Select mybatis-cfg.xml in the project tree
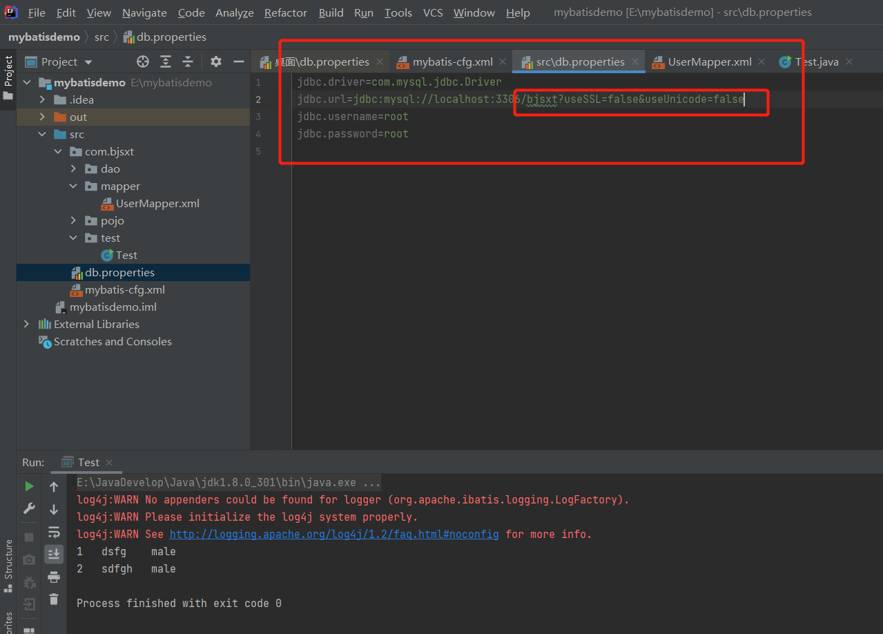 pyautogui.click(x=133, y=290)
